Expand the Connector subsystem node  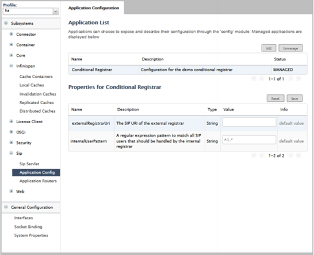(x=12, y=34)
